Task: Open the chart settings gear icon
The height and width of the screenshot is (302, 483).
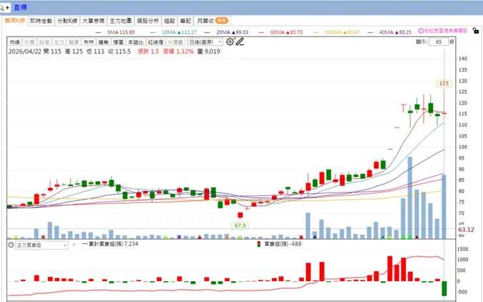Action: coord(230,42)
